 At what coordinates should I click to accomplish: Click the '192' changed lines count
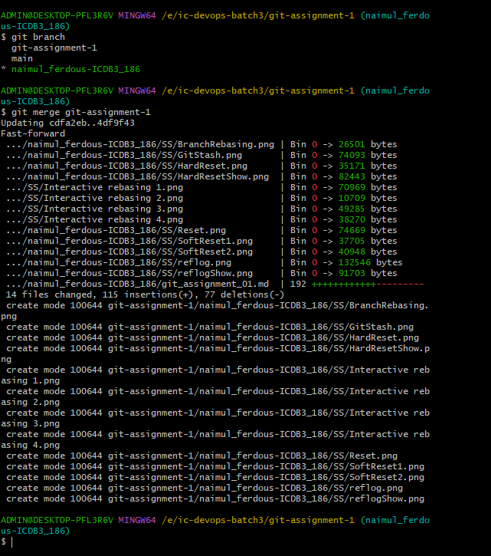click(298, 284)
